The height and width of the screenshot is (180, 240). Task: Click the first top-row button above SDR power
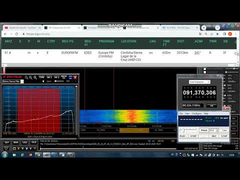click(x=7, y=142)
